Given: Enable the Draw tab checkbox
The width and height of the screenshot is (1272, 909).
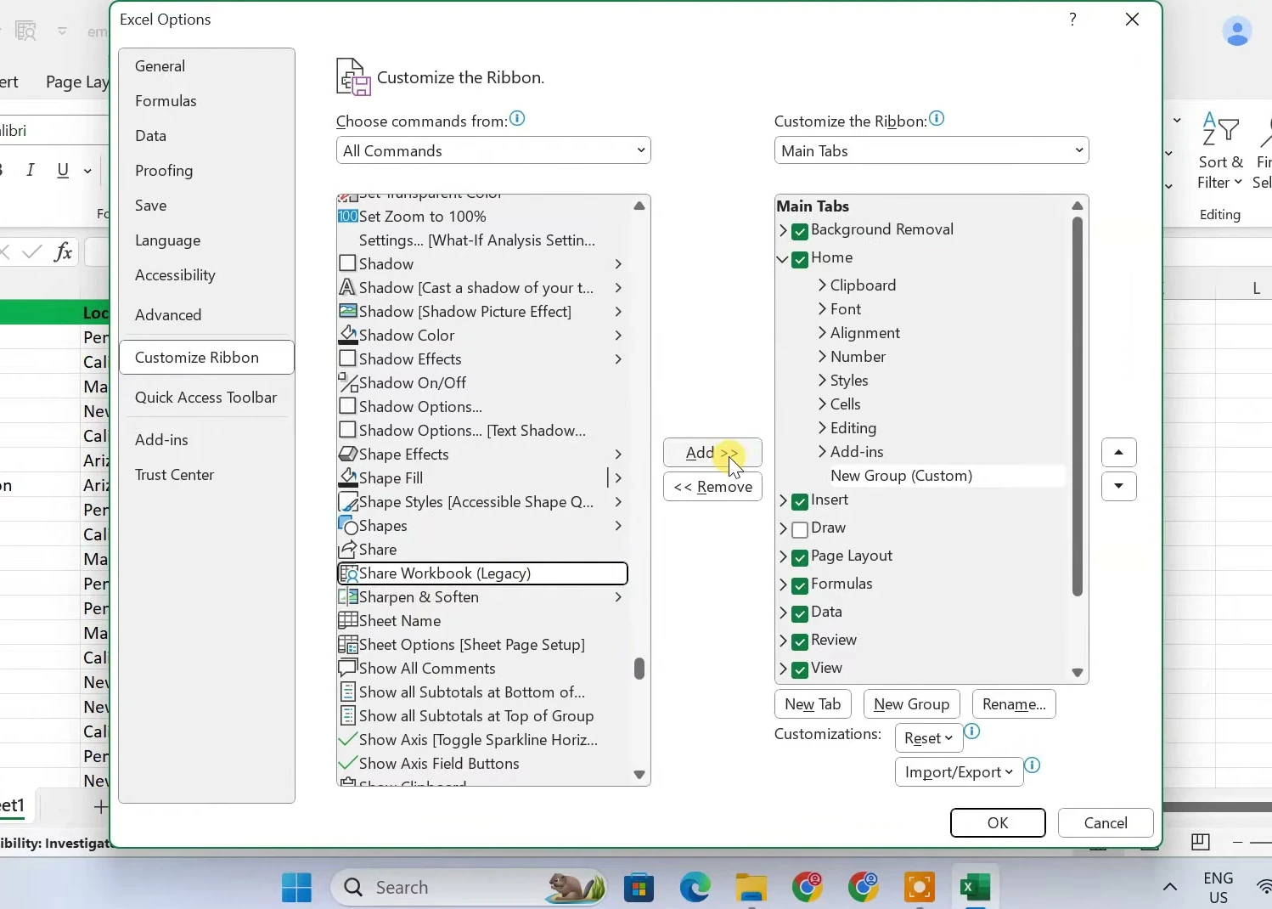Looking at the screenshot, I should [800, 530].
